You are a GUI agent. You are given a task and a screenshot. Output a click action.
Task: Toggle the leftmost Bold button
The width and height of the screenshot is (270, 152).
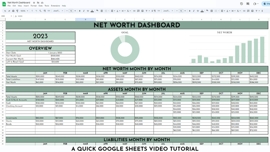(80, 11)
